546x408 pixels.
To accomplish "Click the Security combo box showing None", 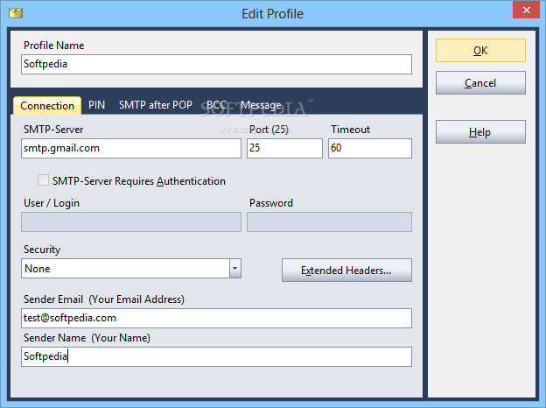I will click(x=131, y=268).
